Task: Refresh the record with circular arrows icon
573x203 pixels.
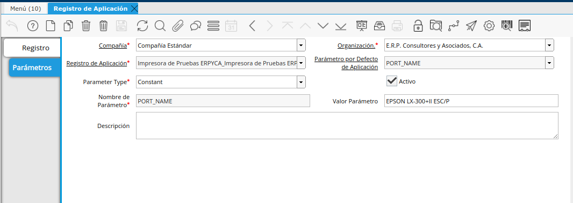Action: point(142,26)
